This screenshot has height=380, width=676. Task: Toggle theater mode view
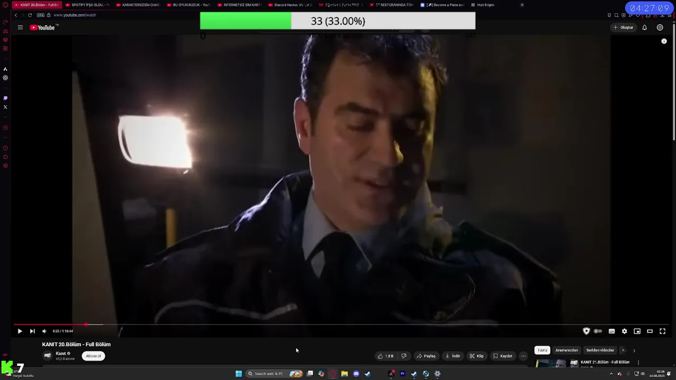pos(650,331)
